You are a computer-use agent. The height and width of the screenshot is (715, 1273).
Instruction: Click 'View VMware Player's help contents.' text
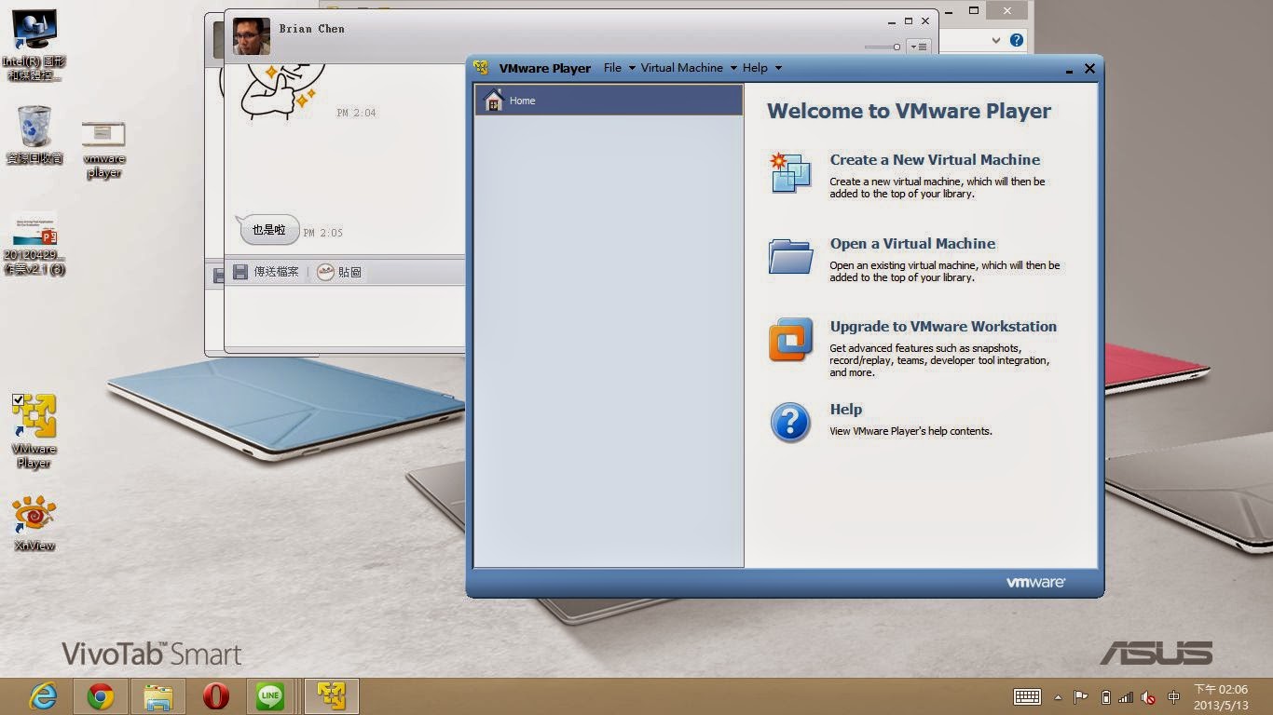click(910, 431)
